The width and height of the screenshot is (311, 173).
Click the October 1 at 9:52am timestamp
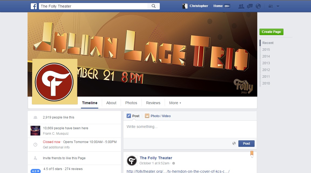click(154, 163)
